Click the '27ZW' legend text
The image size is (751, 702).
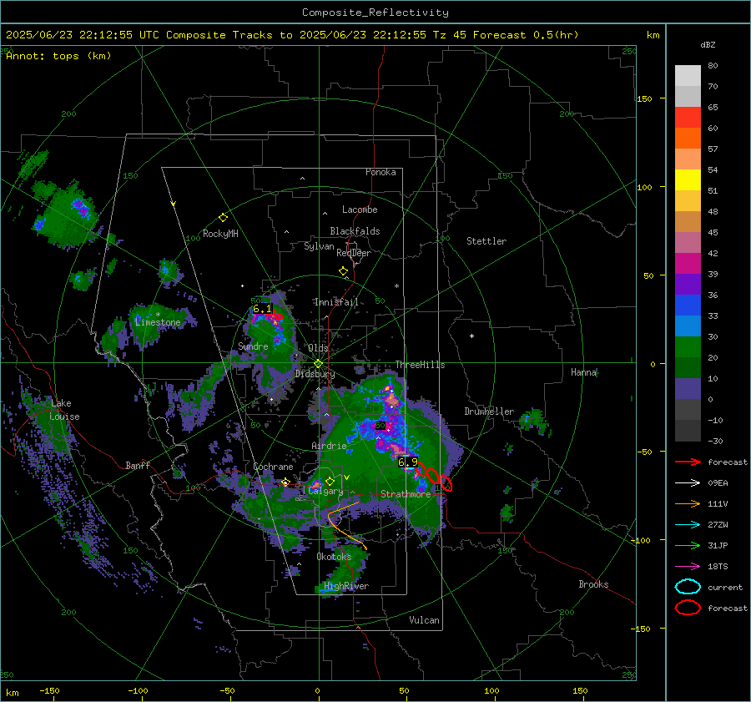(718, 525)
